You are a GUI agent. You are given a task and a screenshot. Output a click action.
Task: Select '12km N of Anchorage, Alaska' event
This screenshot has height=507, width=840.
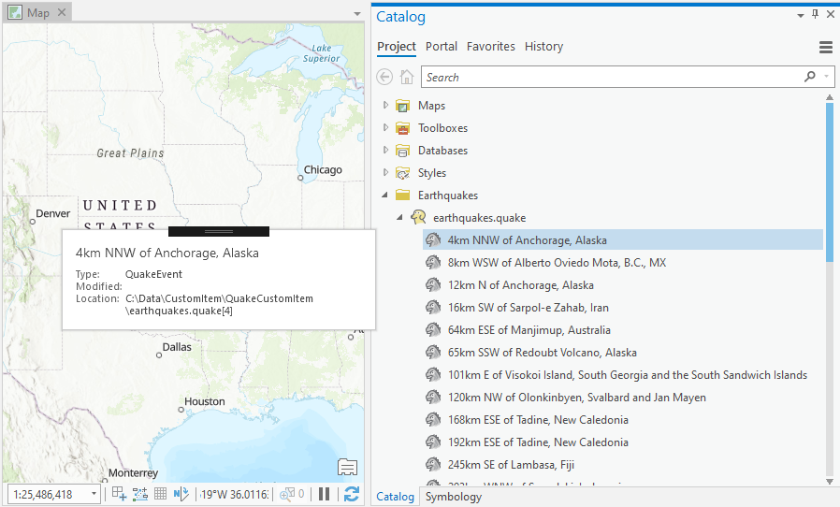click(521, 285)
